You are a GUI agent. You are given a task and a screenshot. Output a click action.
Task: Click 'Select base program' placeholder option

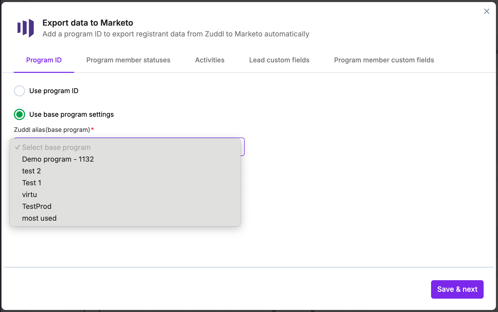(x=56, y=147)
